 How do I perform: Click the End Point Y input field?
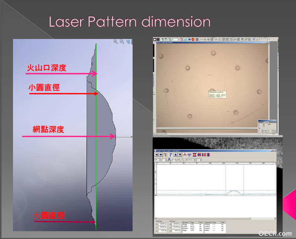pyautogui.click(x=176, y=227)
